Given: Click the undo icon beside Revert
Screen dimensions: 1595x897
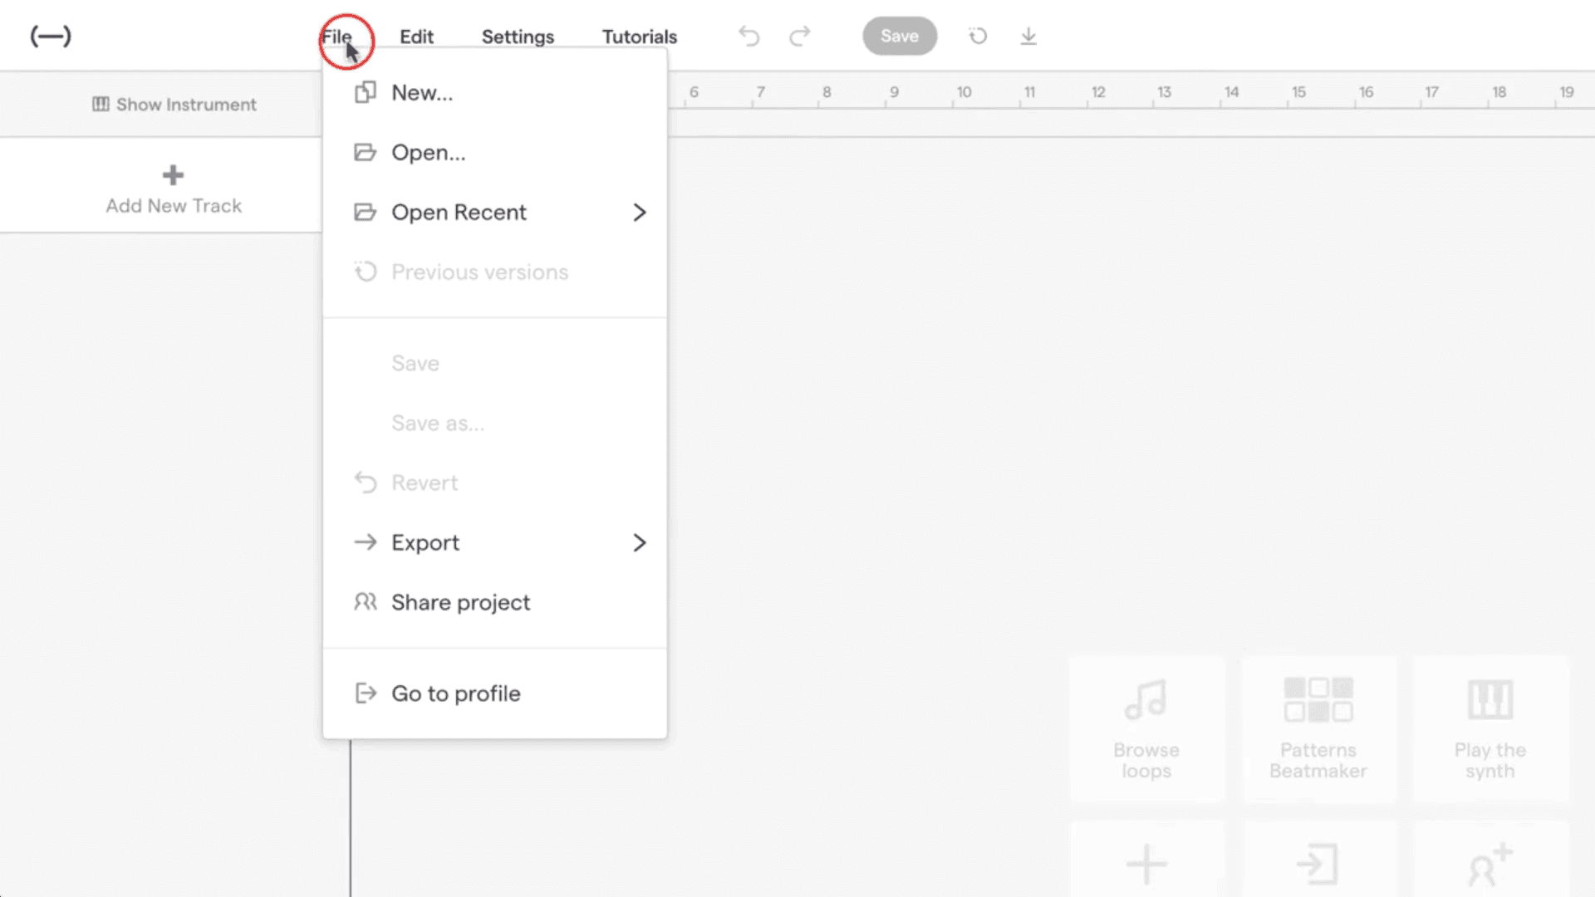Looking at the screenshot, I should pyautogui.click(x=366, y=483).
